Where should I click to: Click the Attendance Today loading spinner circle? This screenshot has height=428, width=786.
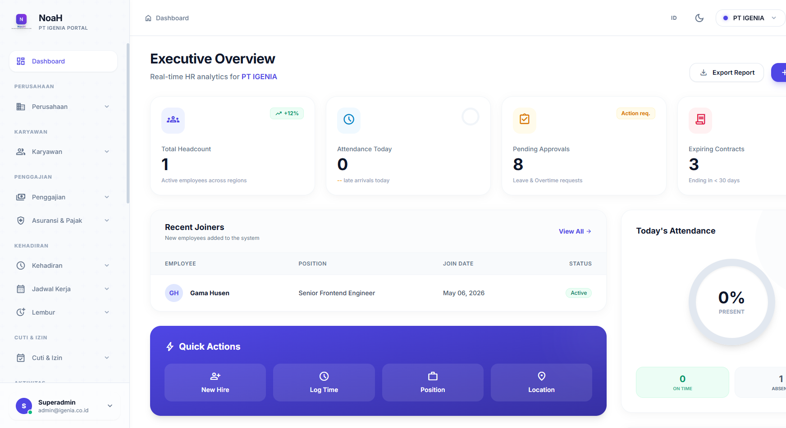pyautogui.click(x=471, y=117)
